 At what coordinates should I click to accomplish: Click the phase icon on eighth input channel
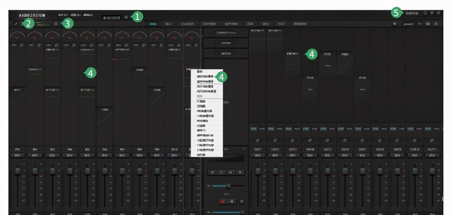pos(144,45)
